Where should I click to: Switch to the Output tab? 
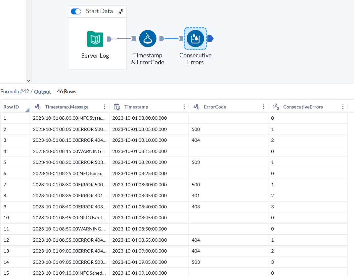(x=42, y=92)
